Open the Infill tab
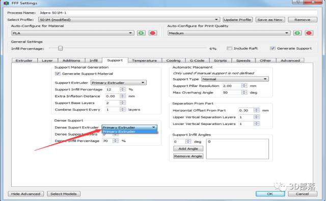The image size is (326, 201). coord(94,60)
